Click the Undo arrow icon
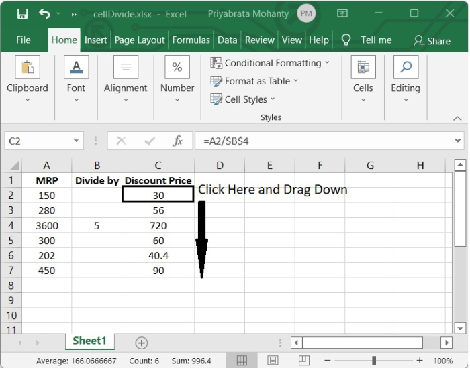470x368 pixels. pos(44,13)
